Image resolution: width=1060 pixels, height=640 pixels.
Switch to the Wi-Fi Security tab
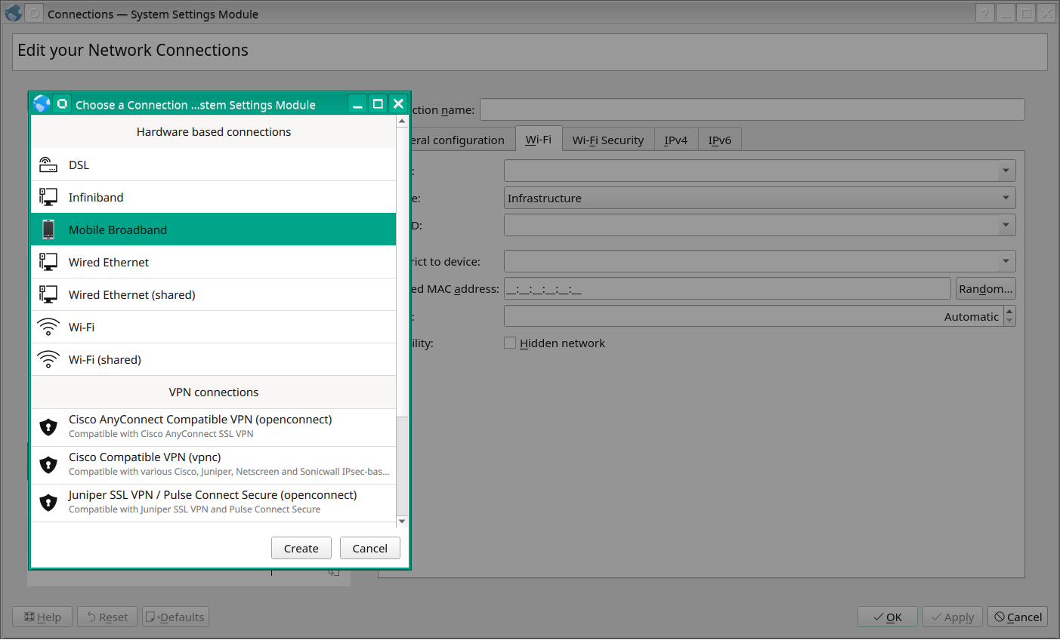[608, 140]
